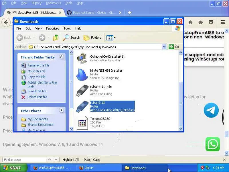Click the file list scroll down arrow
The width and height of the screenshot is (229, 172).
181,129
